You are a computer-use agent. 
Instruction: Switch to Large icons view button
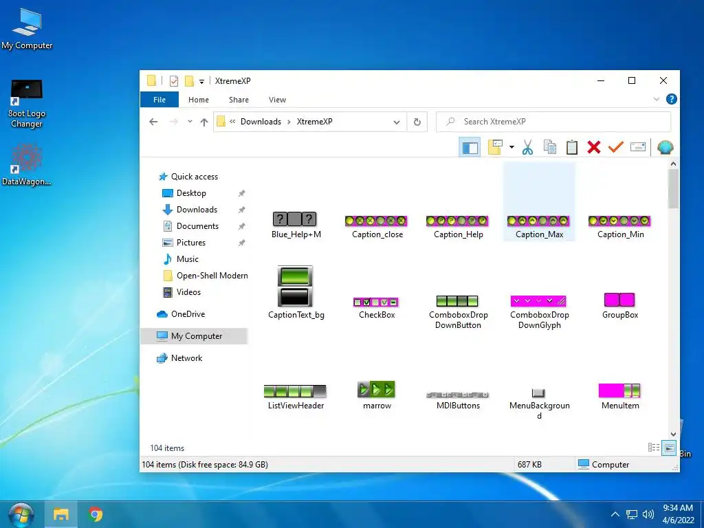tap(669, 448)
